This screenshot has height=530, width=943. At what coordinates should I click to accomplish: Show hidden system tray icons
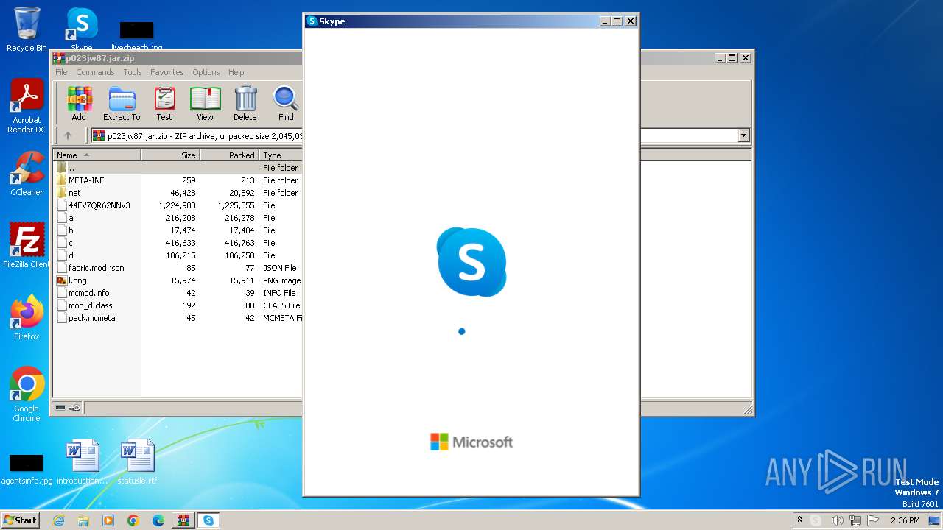click(x=799, y=520)
